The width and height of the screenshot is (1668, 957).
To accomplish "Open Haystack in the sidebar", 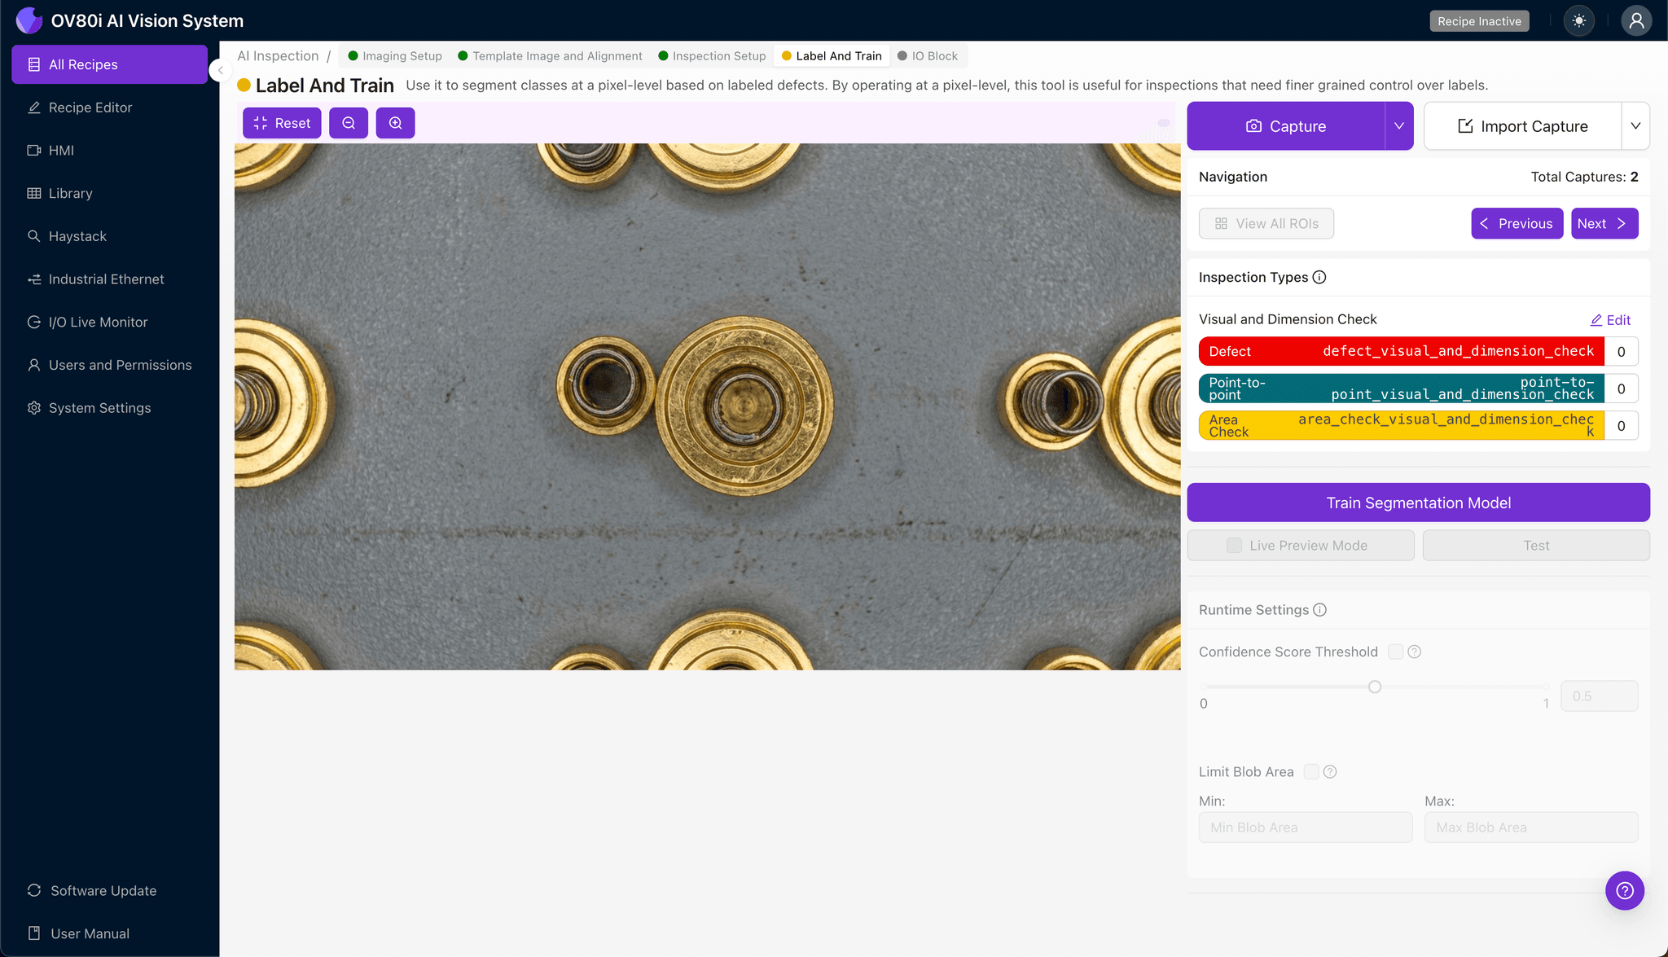I will 77,236.
